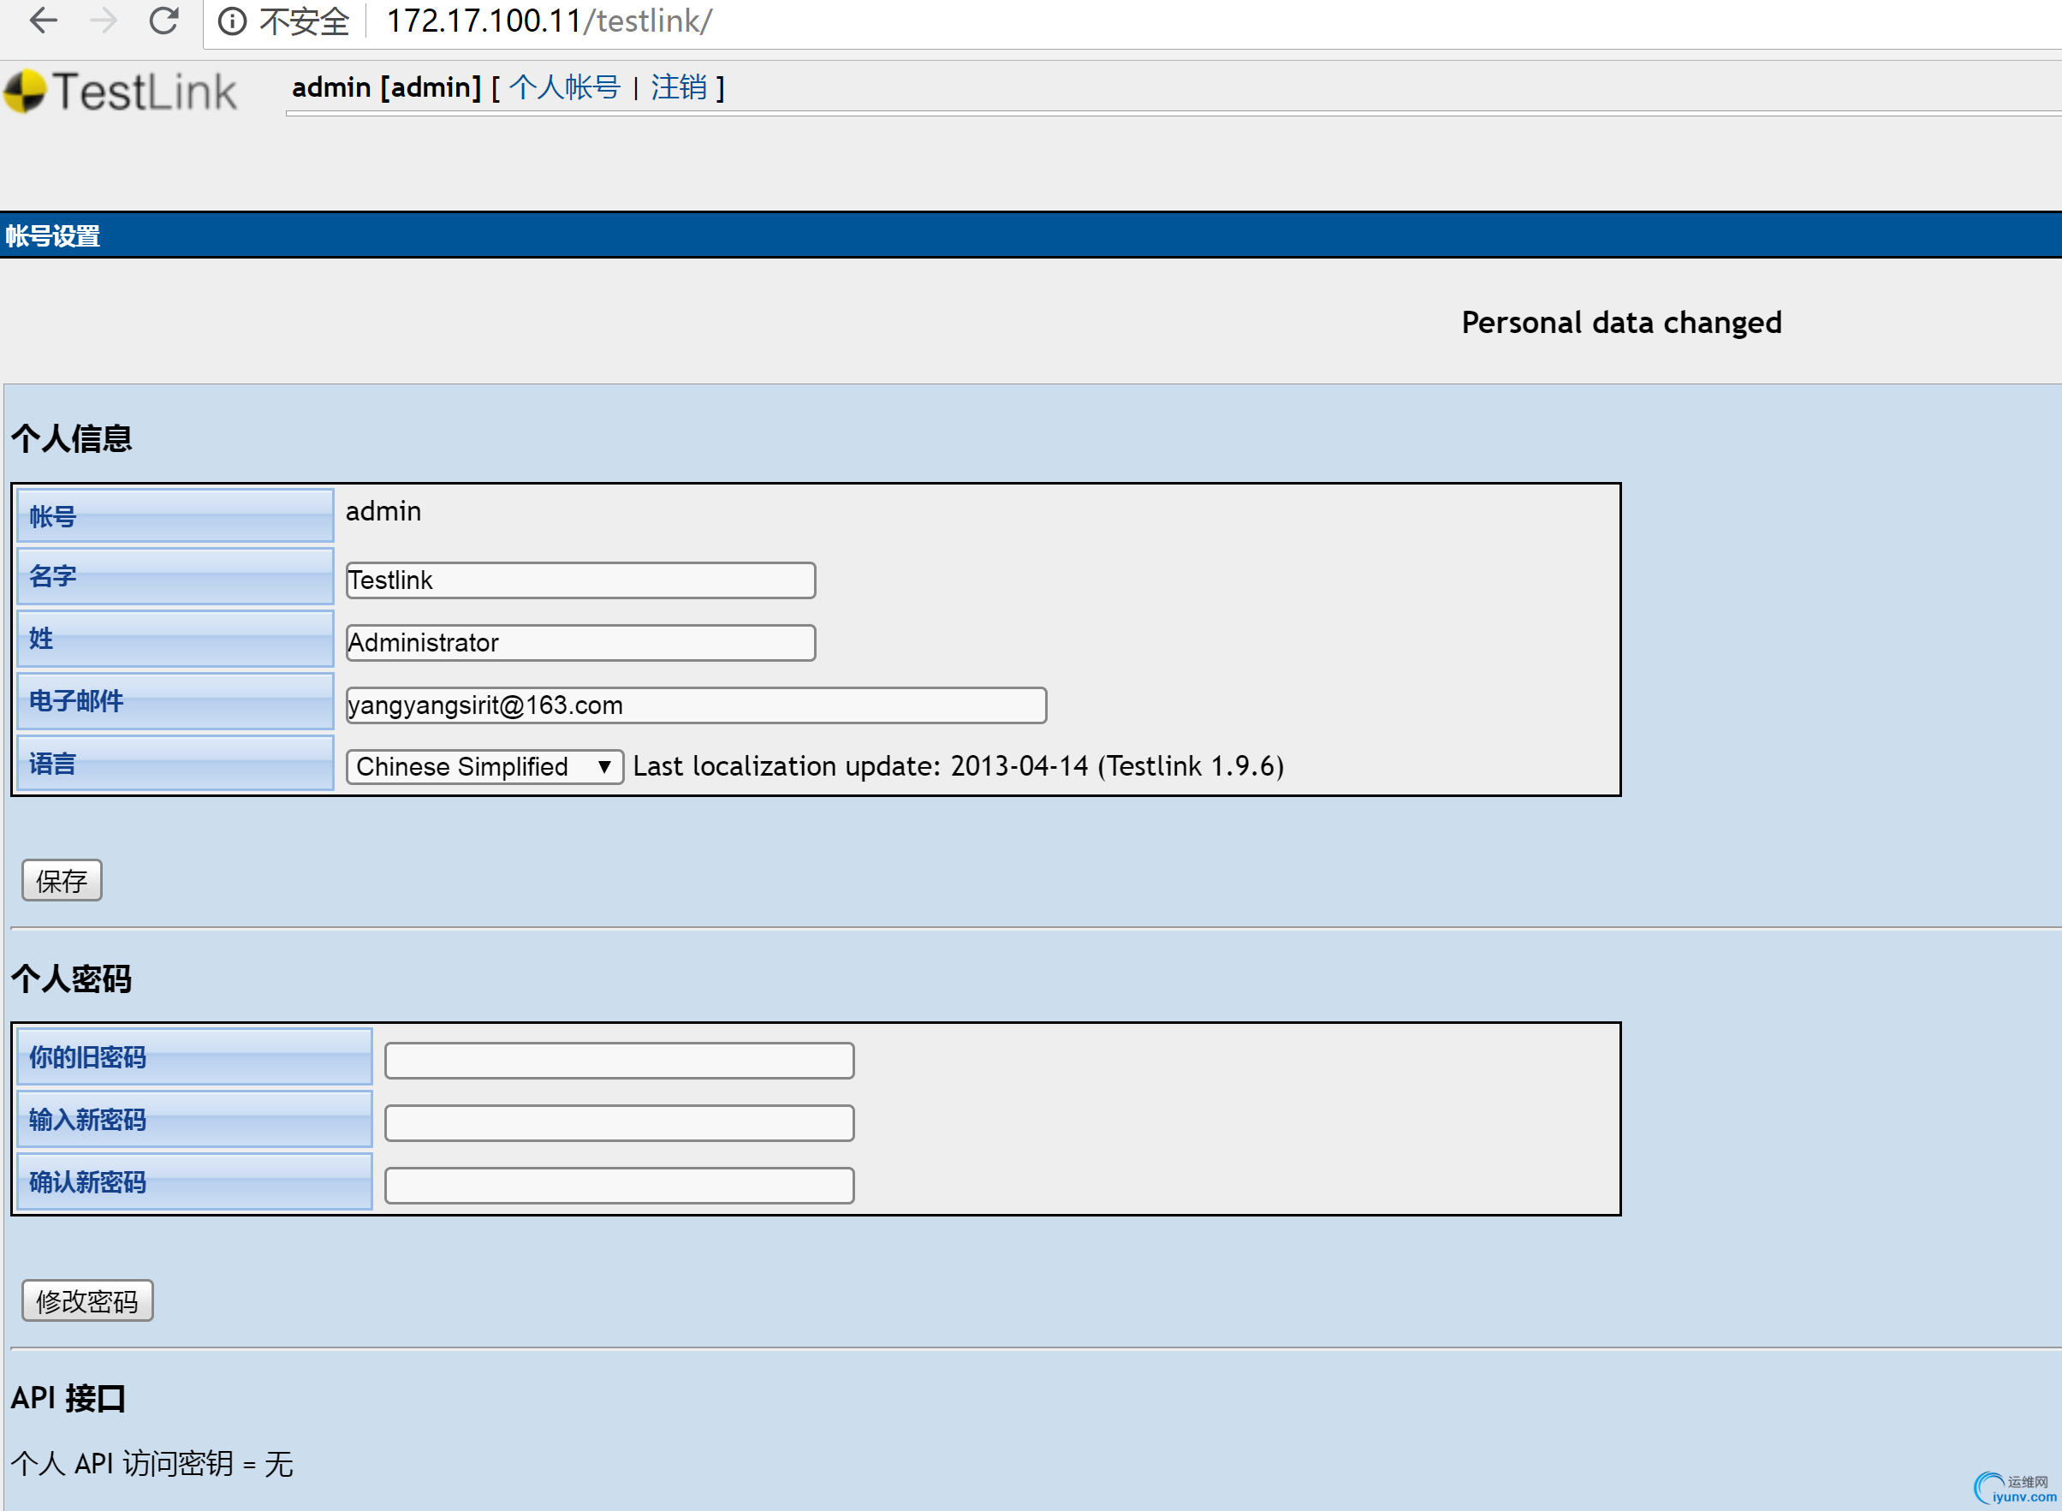Click the 姓 label cell
The height and width of the screenshot is (1511, 2062).
tap(175, 639)
